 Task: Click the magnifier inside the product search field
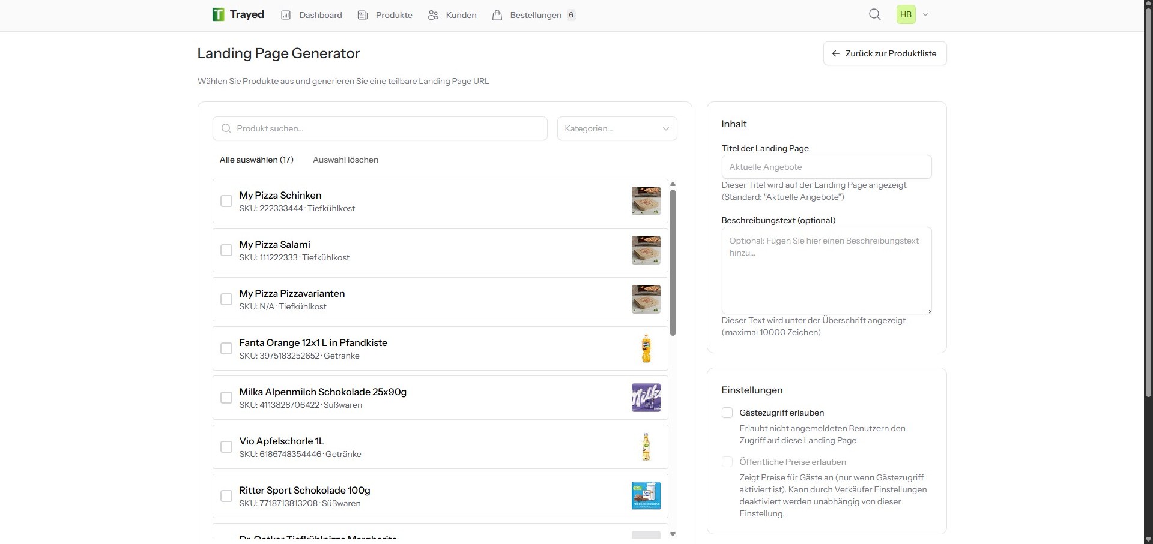226,128
